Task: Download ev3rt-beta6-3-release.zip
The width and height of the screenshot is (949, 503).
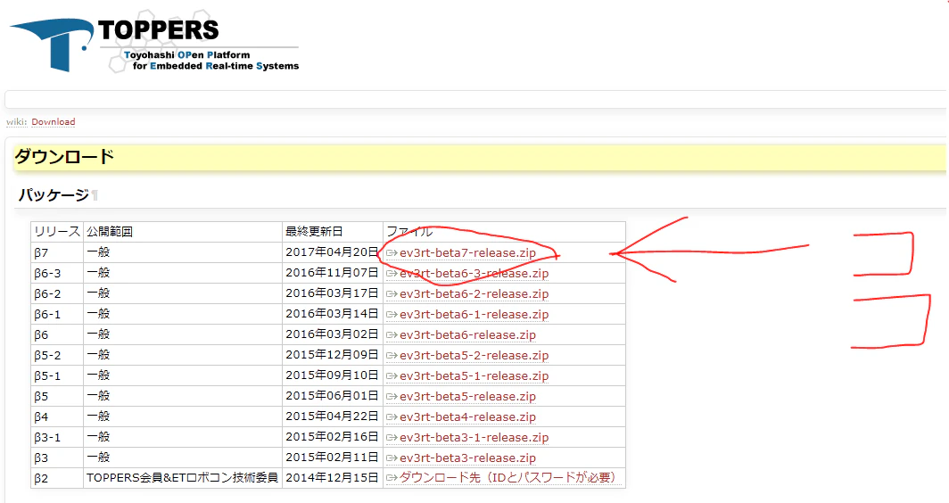Action: click(474, 274)
